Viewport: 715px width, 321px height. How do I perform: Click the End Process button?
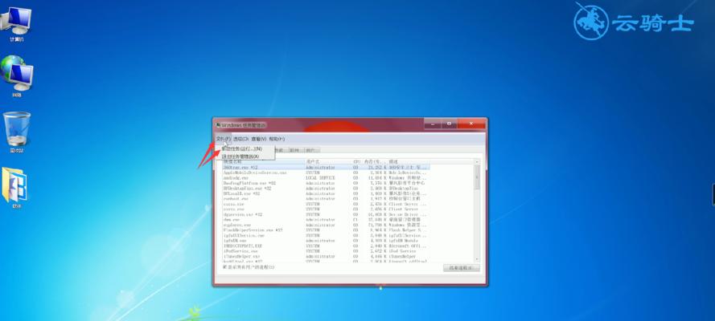click(x=462, y=268)
